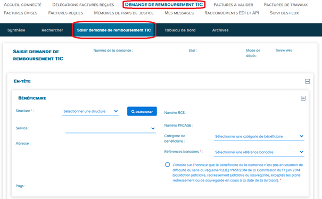Click the Numéro PACAGE label
322x199 pixels.
179,125
